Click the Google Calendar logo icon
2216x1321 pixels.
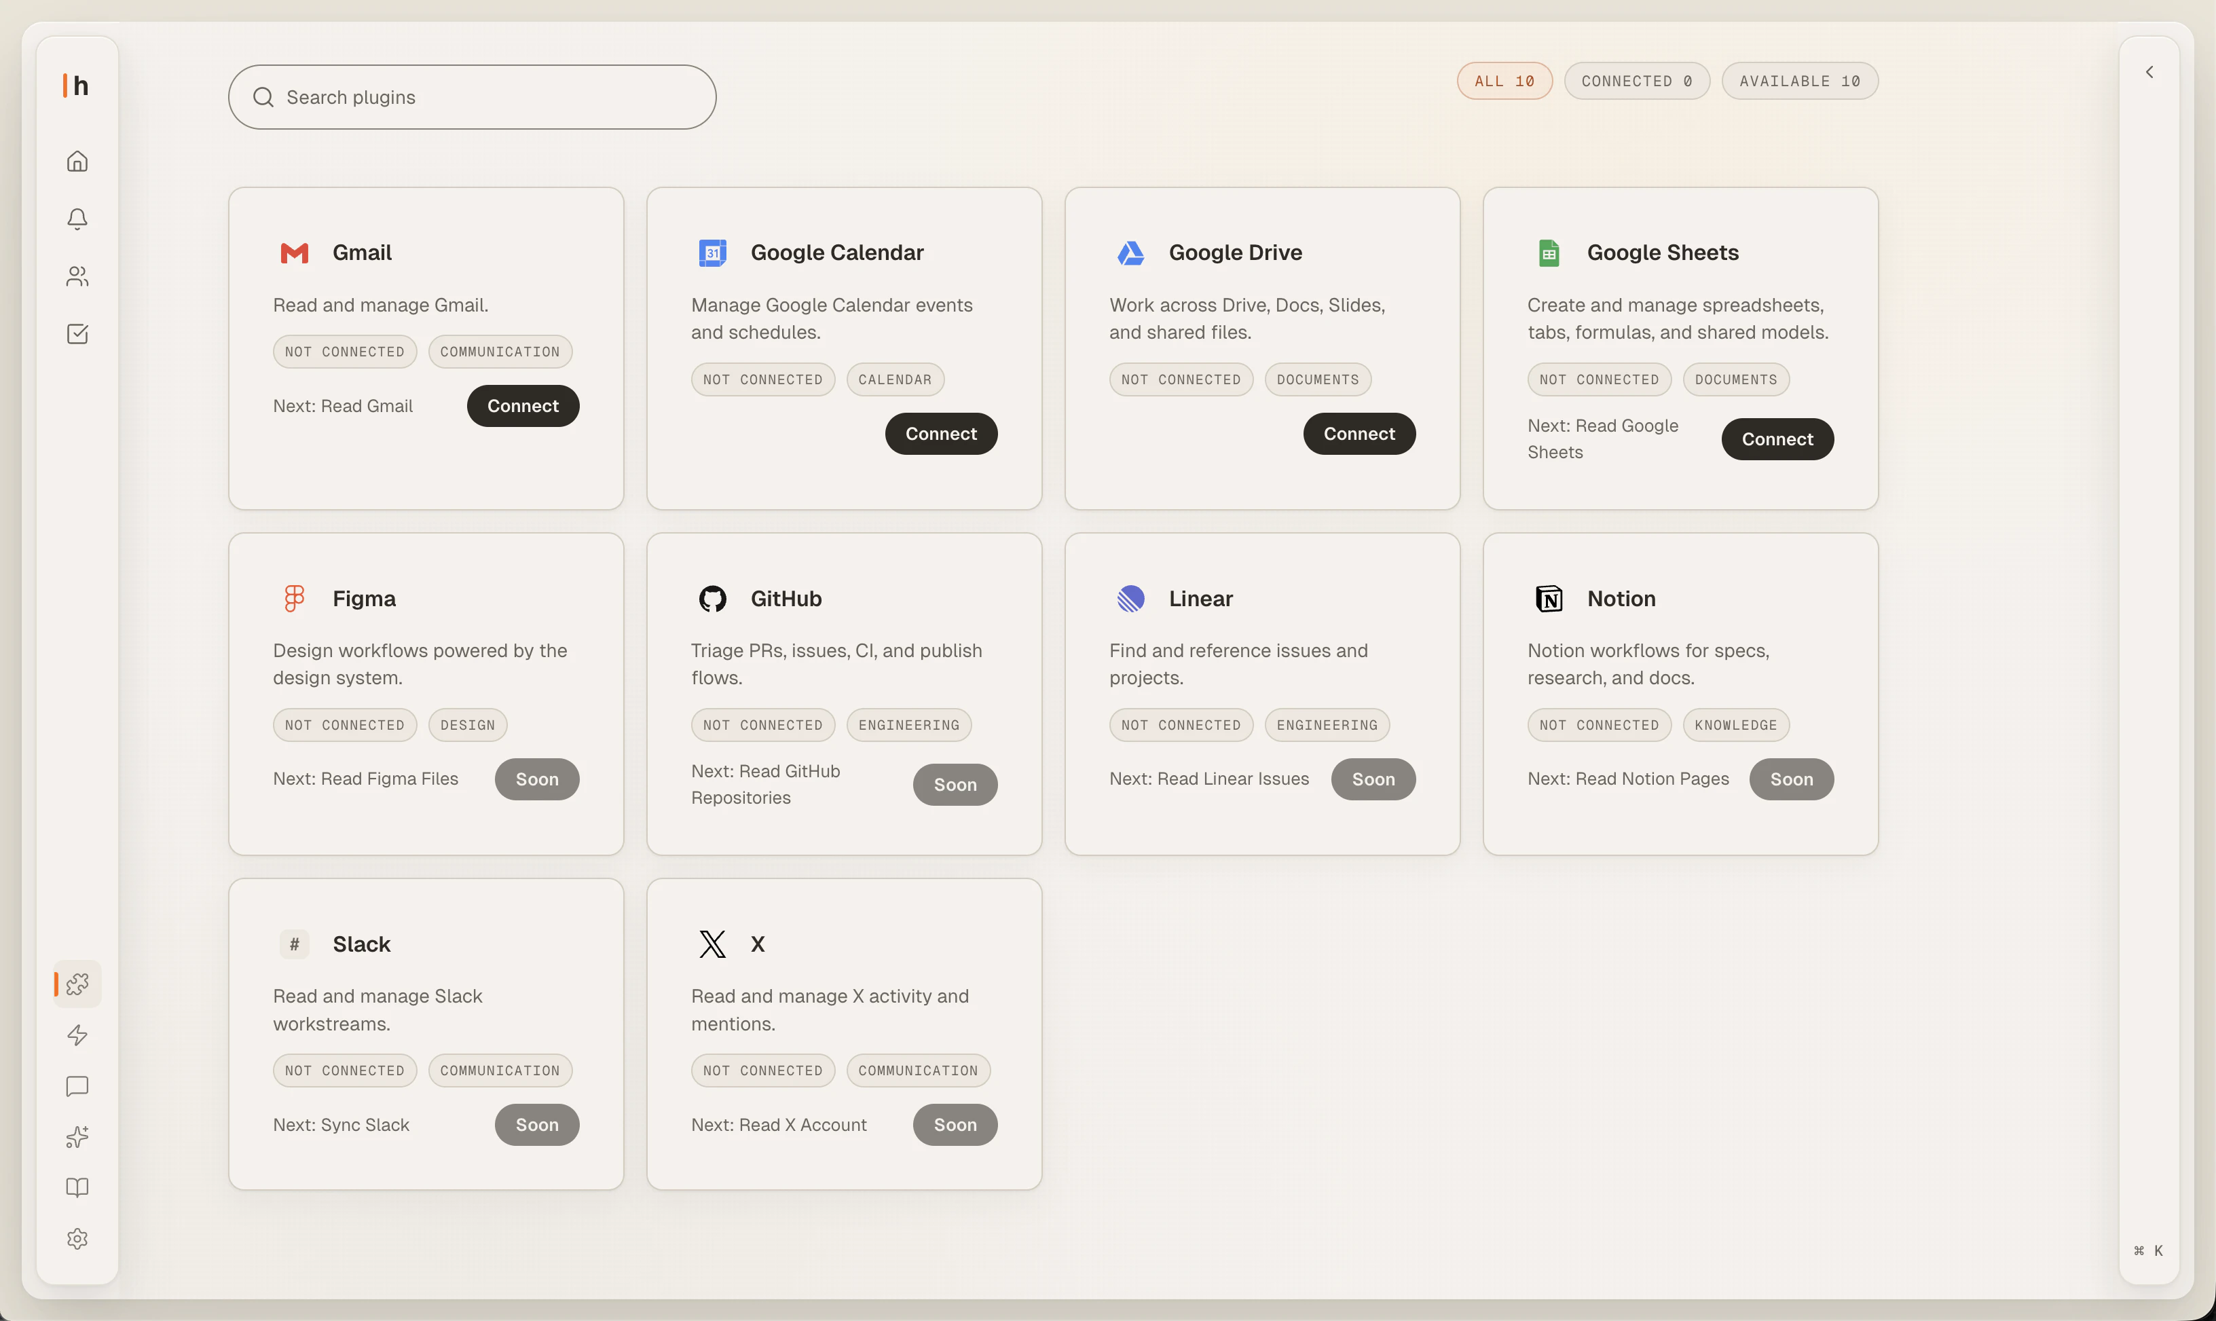[x=712, y=253]
